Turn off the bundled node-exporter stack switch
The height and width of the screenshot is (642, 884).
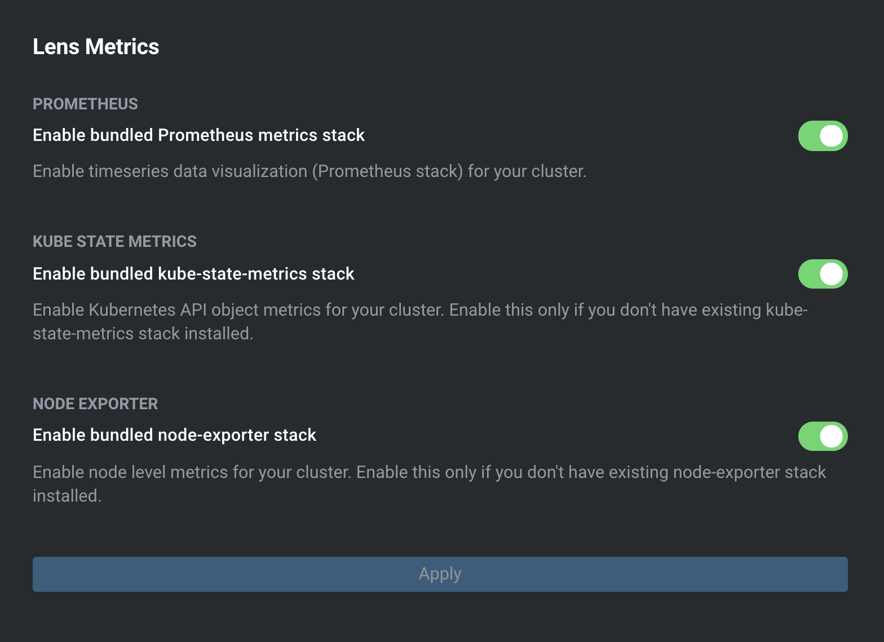pyautogui.click(x=823, y=436)
